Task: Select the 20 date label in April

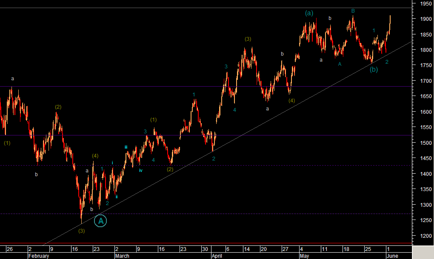Action: 263,249
